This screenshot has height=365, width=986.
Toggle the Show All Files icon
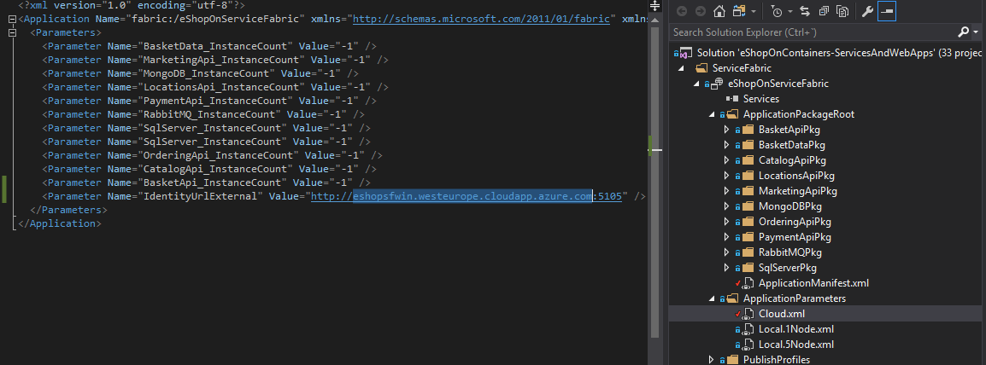click(x=842, y=11)
